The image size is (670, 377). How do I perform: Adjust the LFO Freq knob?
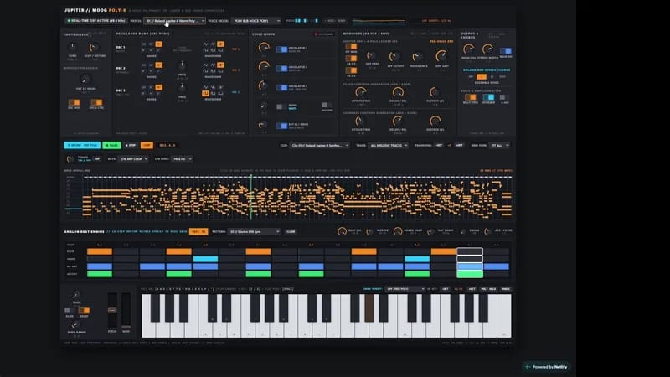tap(371, 55)
